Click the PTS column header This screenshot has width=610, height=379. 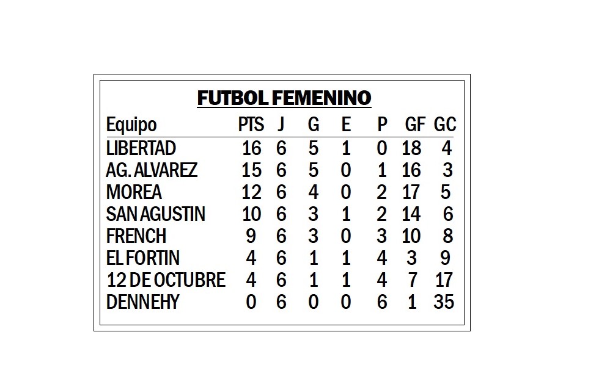pyautogui.click(x=251, y=125)
